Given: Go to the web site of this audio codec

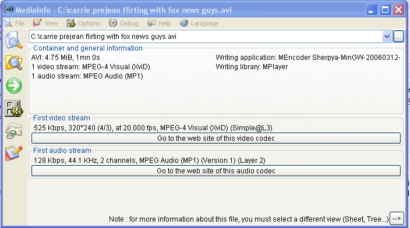Looking at the screenshot, I should [215, 171].
